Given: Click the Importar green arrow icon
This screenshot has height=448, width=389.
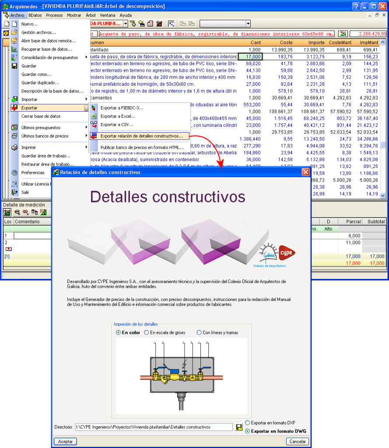Looking at the screenshot, I should [x=14, y=99].
